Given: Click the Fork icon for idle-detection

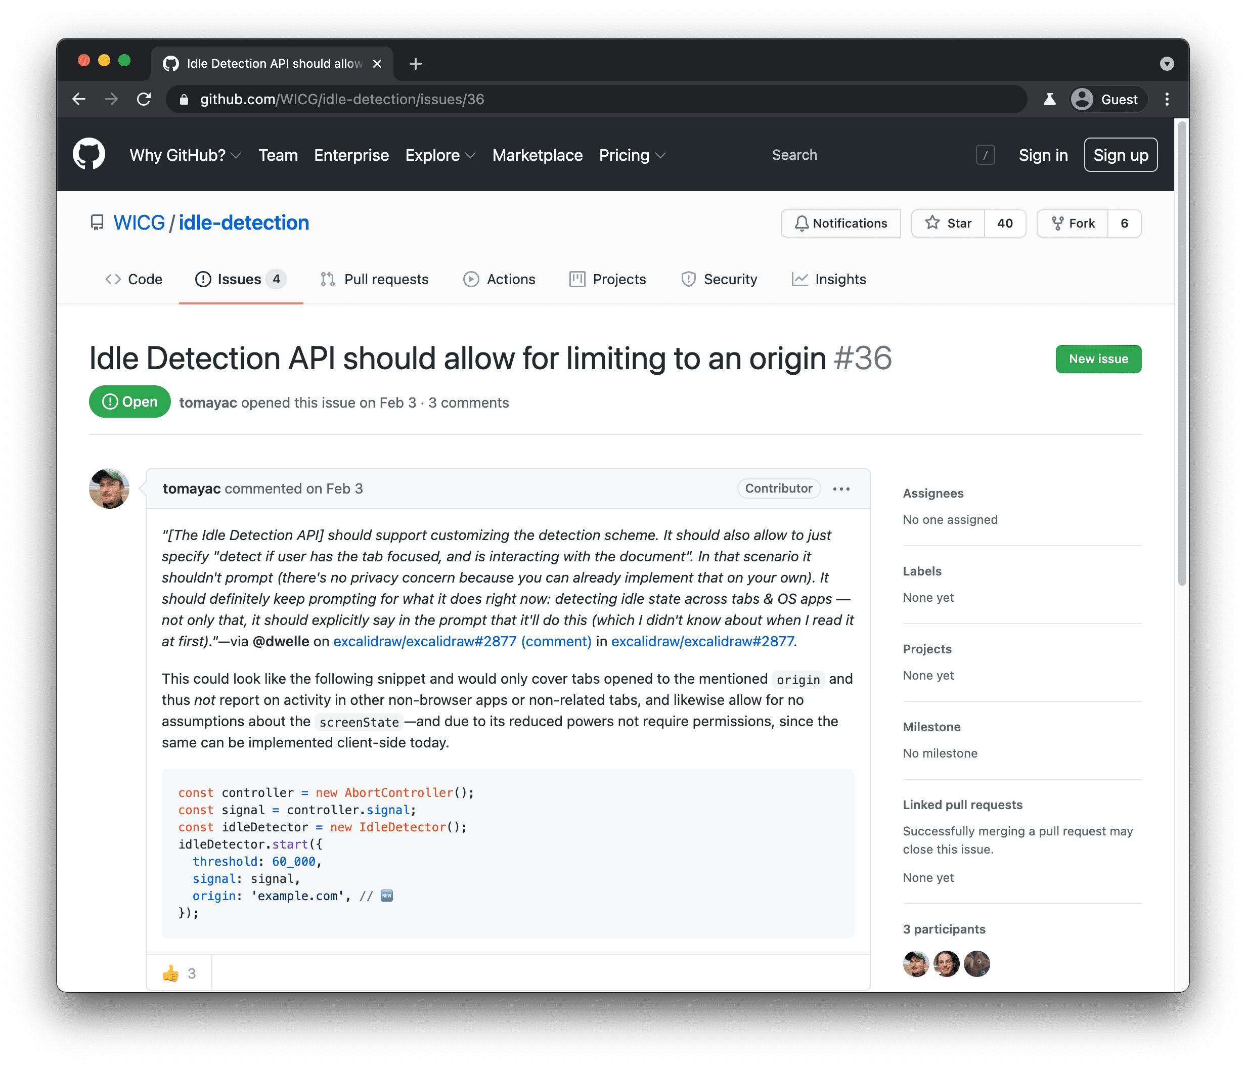Looking at the screenshot, I should point(1056,224).
